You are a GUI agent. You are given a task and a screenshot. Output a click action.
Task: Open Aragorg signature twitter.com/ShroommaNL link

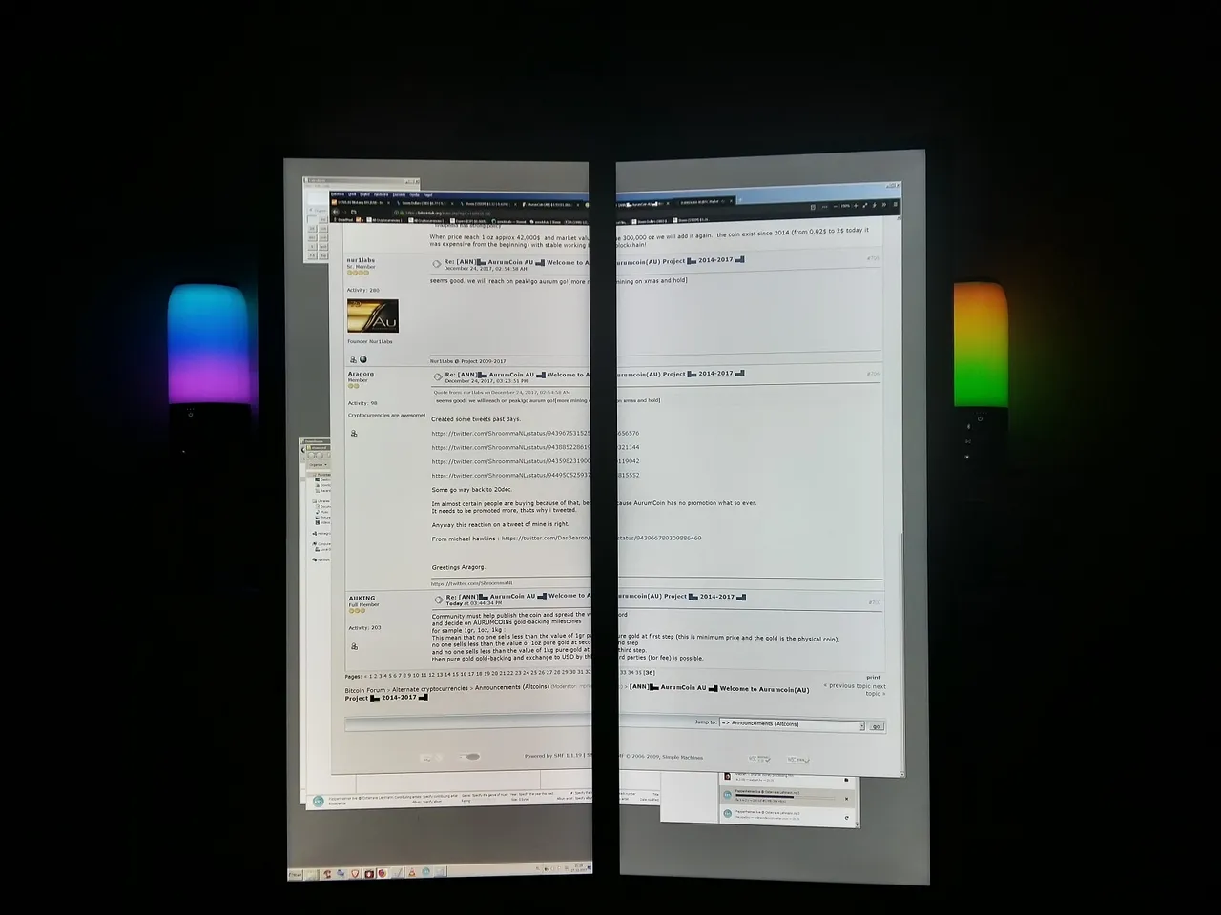pos(471,583)
